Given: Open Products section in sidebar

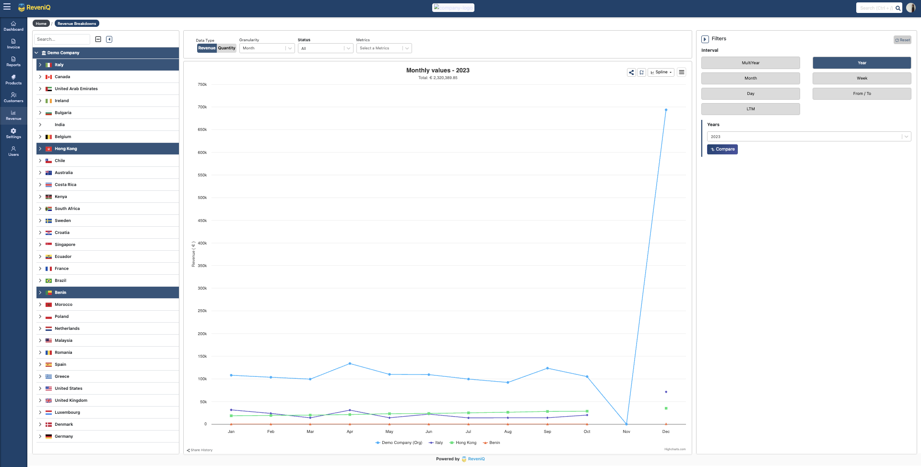Looking at the screenshot, I should pyautogui.click(x=13, y=80).
